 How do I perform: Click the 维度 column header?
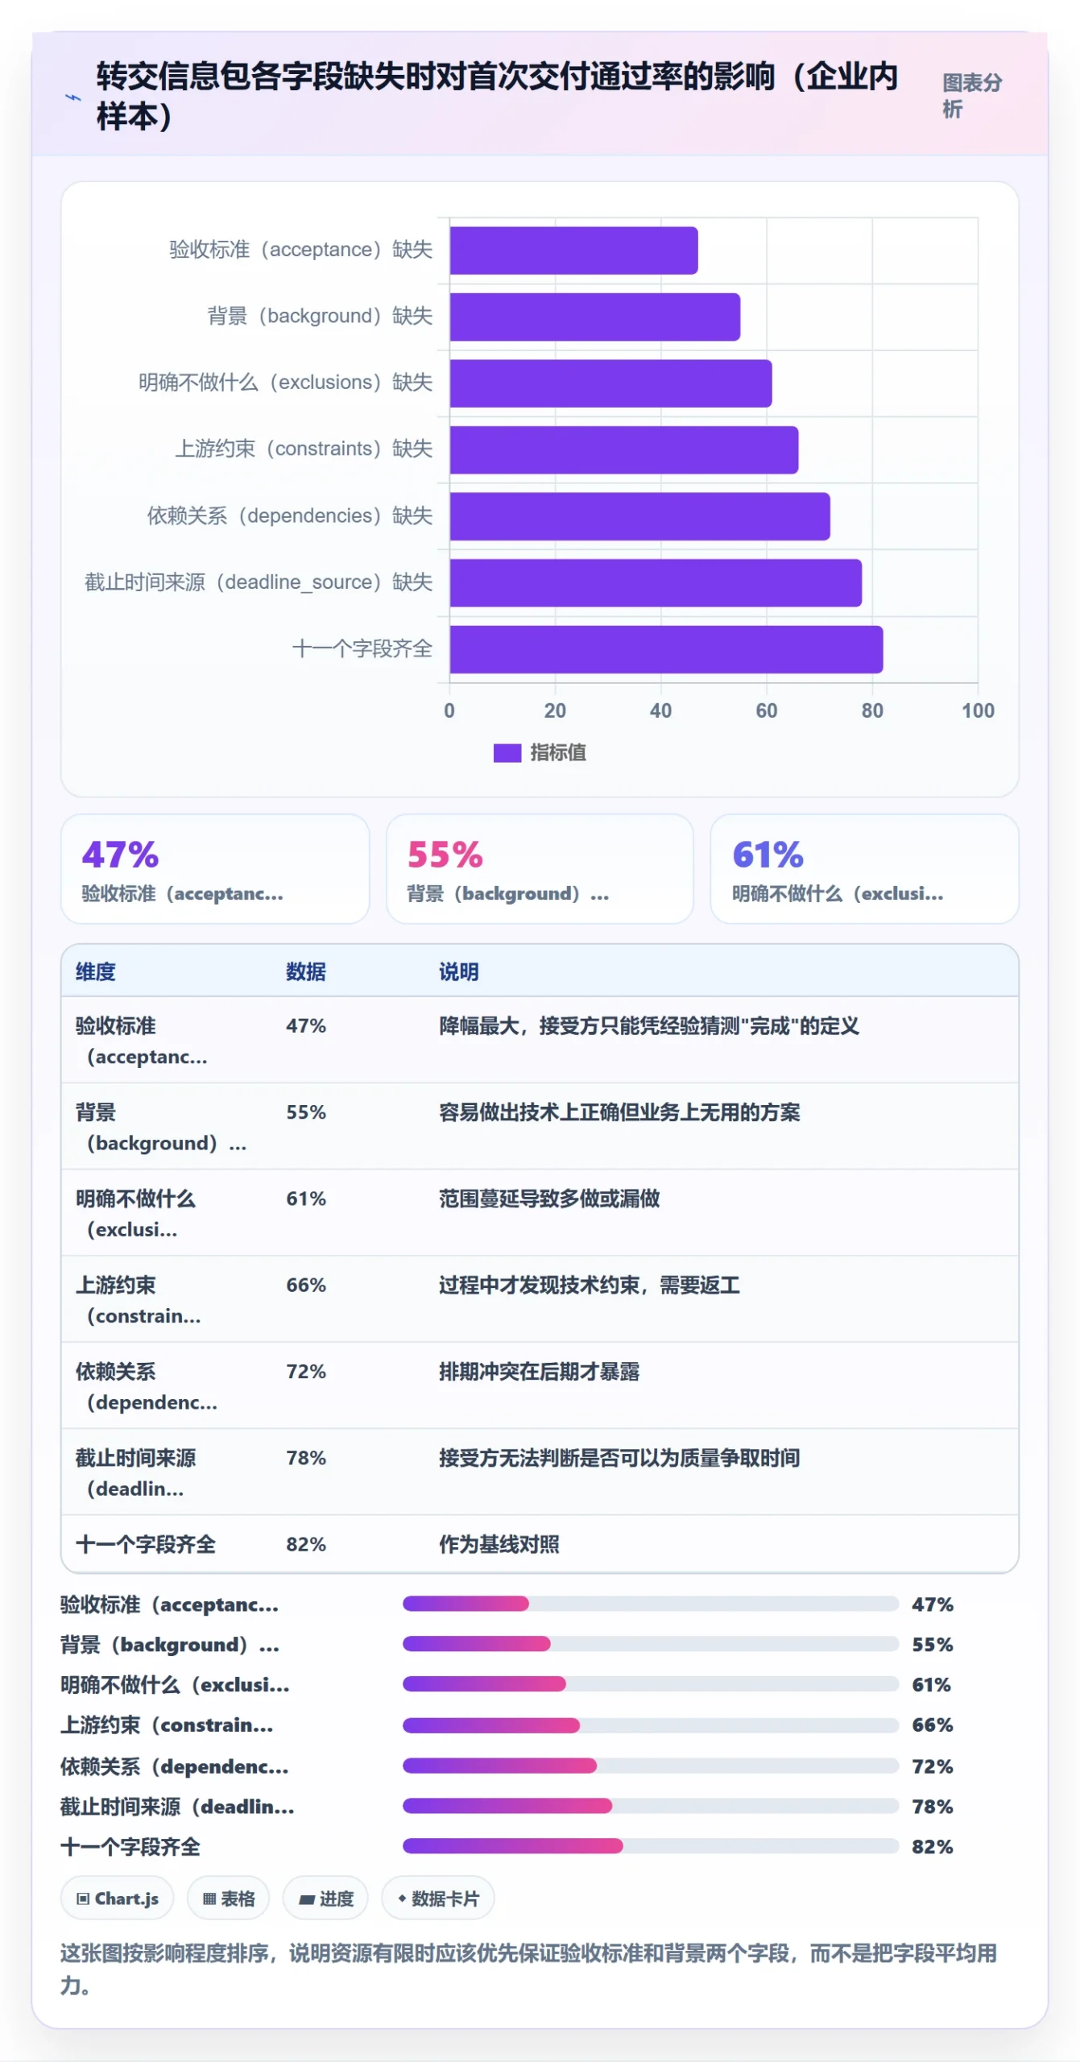96,971
